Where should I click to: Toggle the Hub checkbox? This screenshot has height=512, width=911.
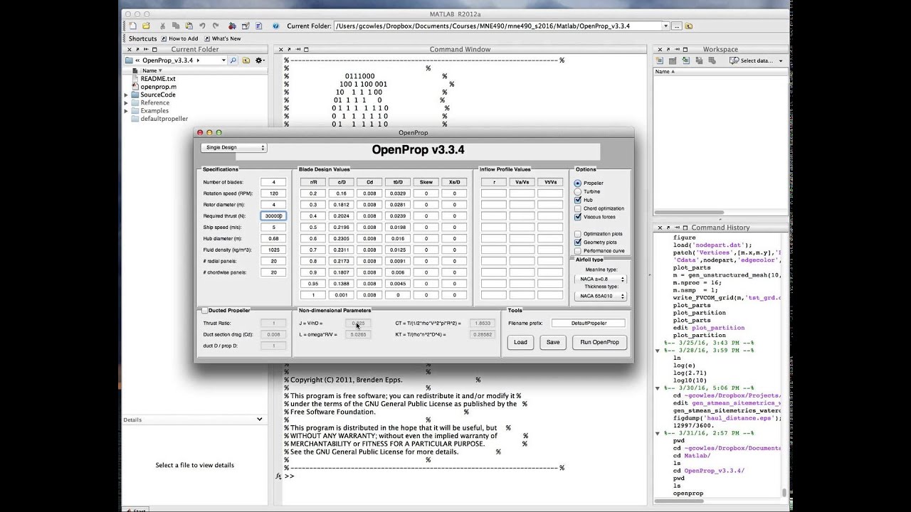click(x=578, y=200)
